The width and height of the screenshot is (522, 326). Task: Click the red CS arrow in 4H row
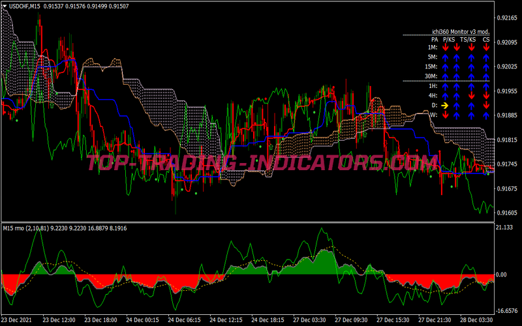coord(486,96)
